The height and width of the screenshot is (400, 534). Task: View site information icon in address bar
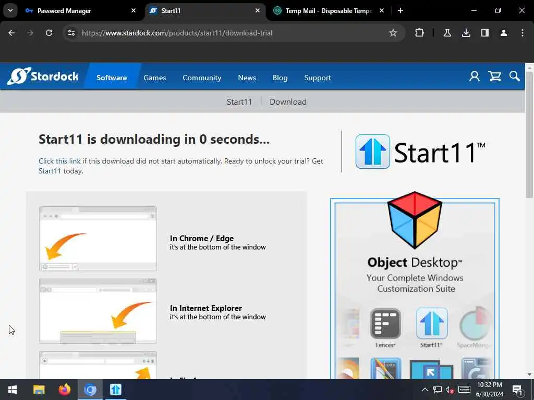click(71, 33)
